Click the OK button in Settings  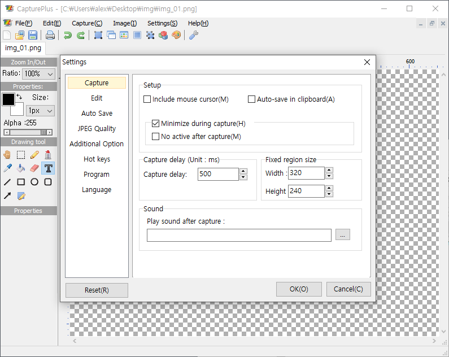[x=299, y=289]
